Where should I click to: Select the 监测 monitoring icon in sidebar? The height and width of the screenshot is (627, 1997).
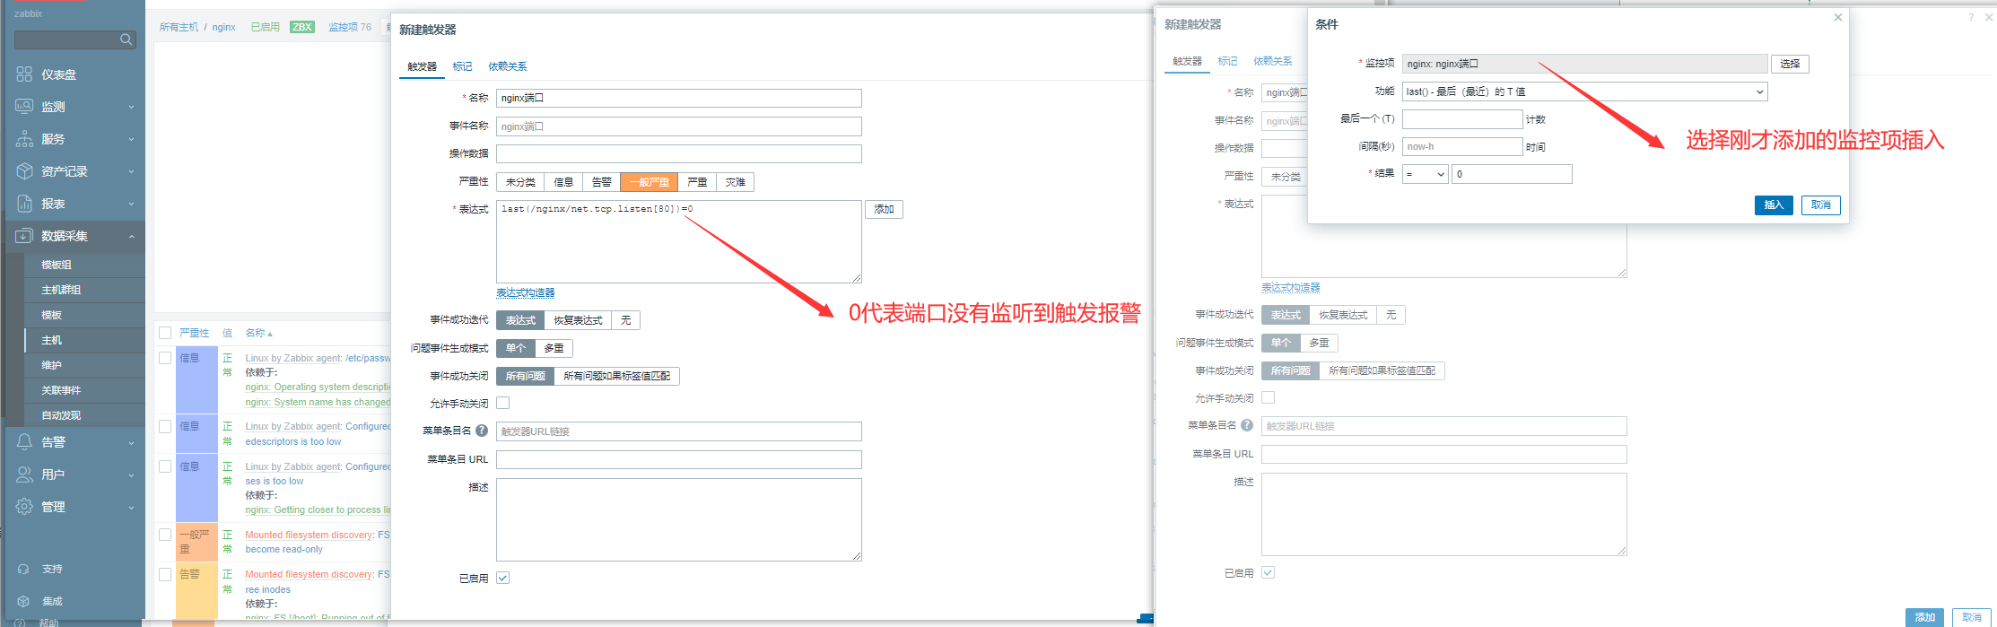[24, 106]
